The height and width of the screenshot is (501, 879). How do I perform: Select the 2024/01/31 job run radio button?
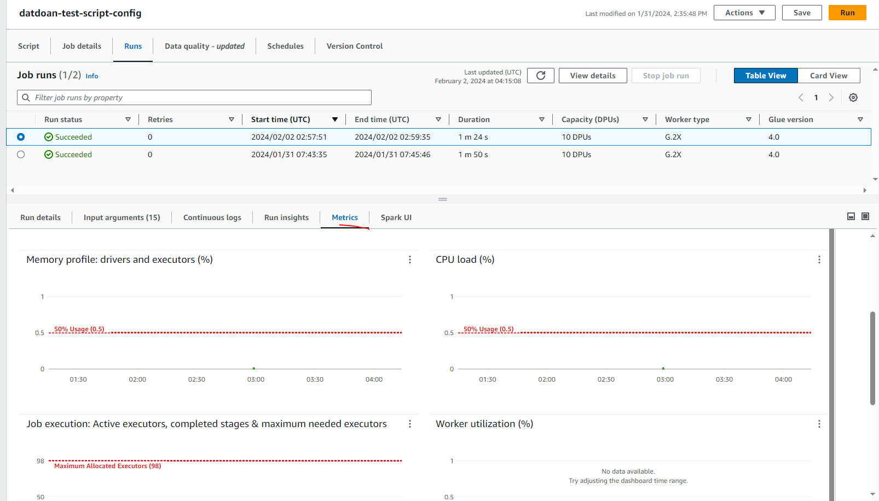pos(21,154)
